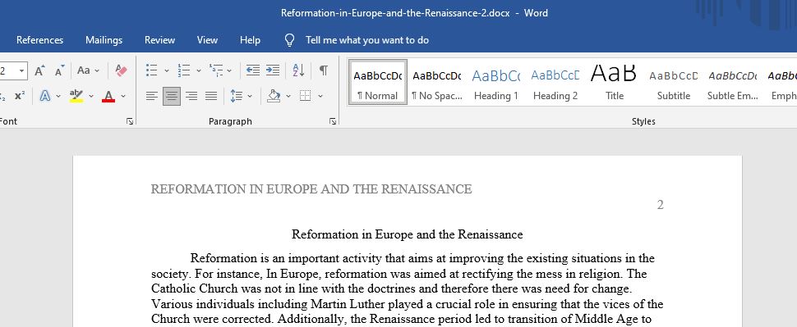Image resolution: width=797 pixels, height=327 pixels.
Task: Click the page number 2 in header
Action: tap(661, 205)
